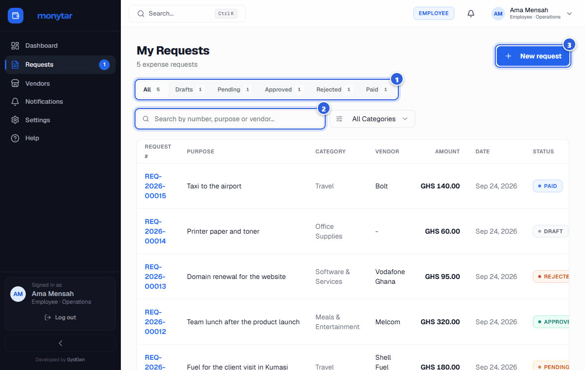Go to Notifications in the sidebar
Image resolution: width=585 pixels, height=370 pixels.
click(60, 102)
